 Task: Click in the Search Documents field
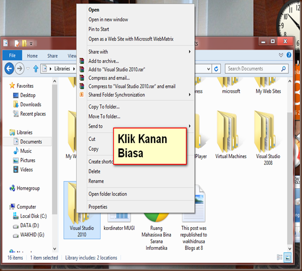tap(257, 69)
